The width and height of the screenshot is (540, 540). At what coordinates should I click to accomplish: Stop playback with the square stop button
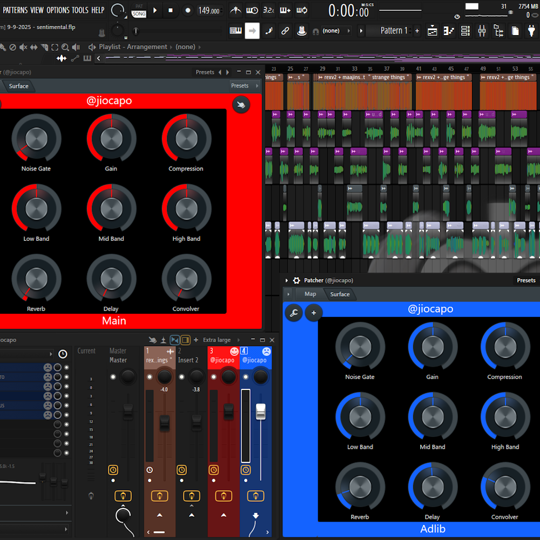[171, 10]
